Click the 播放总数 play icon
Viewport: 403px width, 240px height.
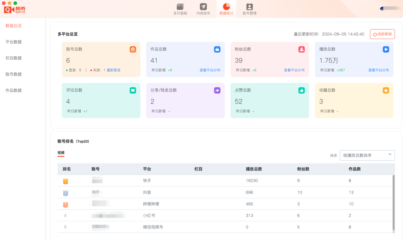tap(386, 49)
